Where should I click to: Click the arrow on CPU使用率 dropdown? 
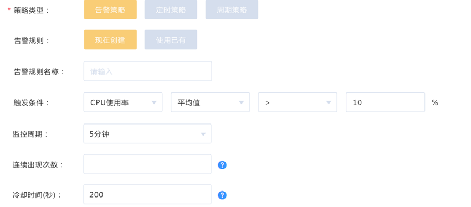[x=154, y=102]
